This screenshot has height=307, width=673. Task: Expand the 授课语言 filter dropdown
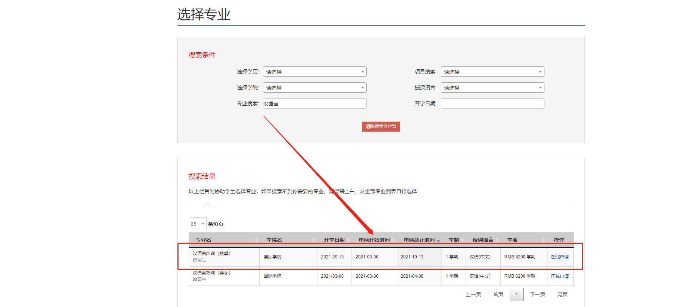coord(492,88)
